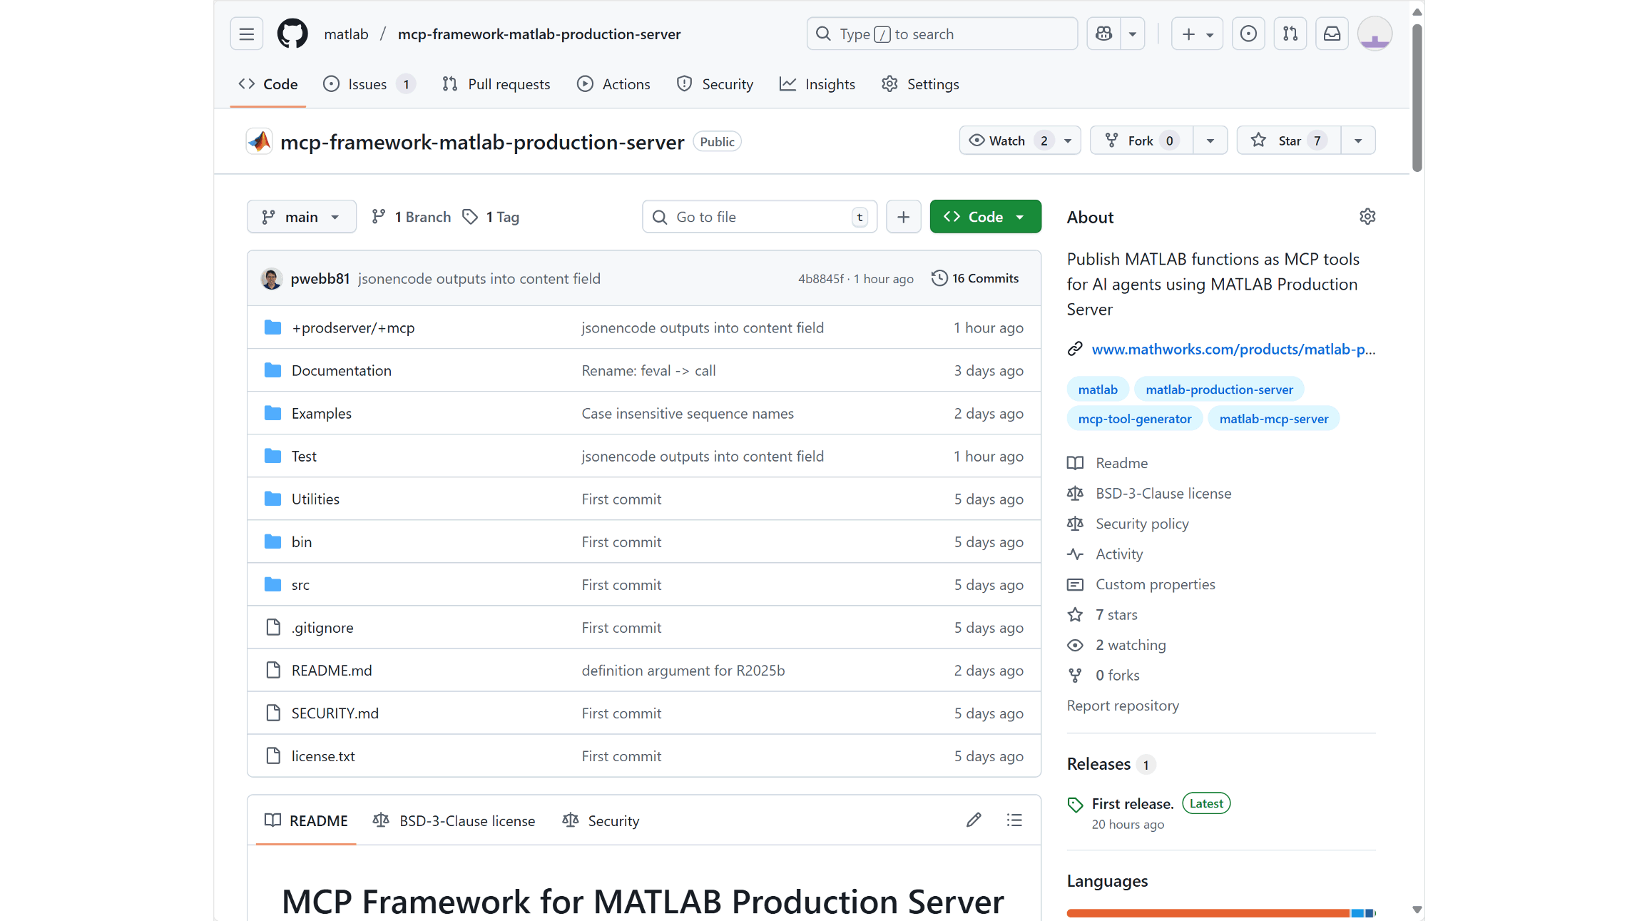Open the Actions tab

point(613,83)
